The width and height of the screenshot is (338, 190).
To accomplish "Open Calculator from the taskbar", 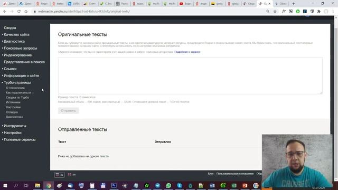I will pos(92,185).
